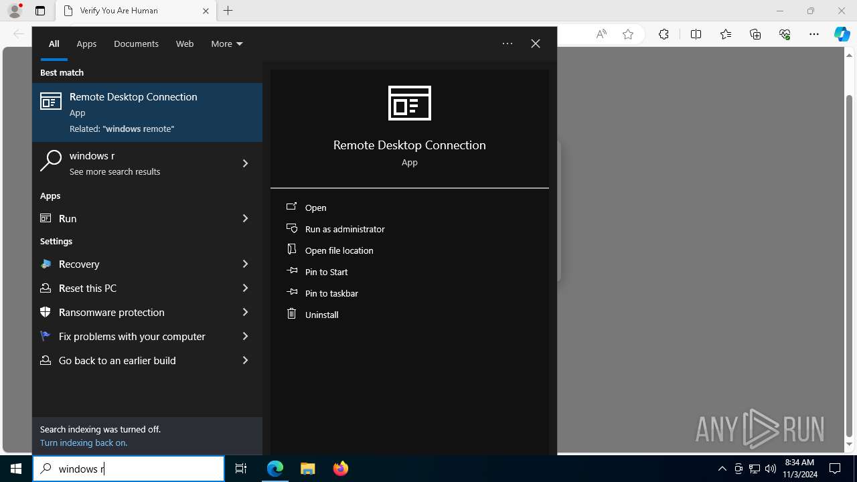Open Edge Collections icon
Screen dimensions: 857x482
[755, 34]
